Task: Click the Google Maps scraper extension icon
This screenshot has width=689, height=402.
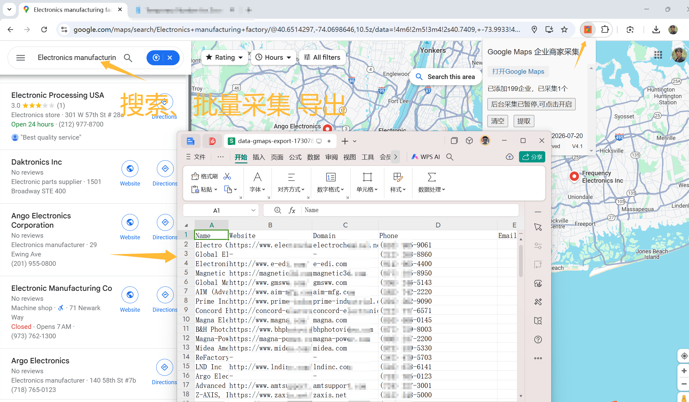Action: 588,30
